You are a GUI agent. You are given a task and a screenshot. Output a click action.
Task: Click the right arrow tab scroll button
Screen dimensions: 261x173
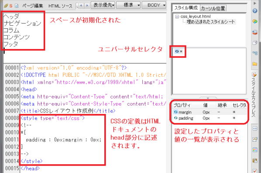click(87, 6)
